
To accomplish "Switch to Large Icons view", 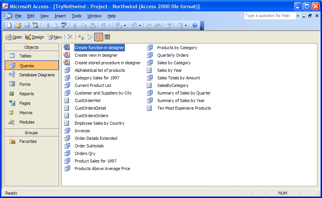I will [x=80, y=37].
